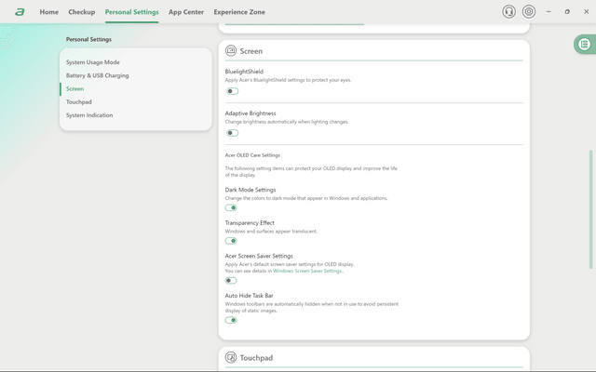Click the Personal Settings sidebar heading
The image size is (596, 372).
pos(88,39)
